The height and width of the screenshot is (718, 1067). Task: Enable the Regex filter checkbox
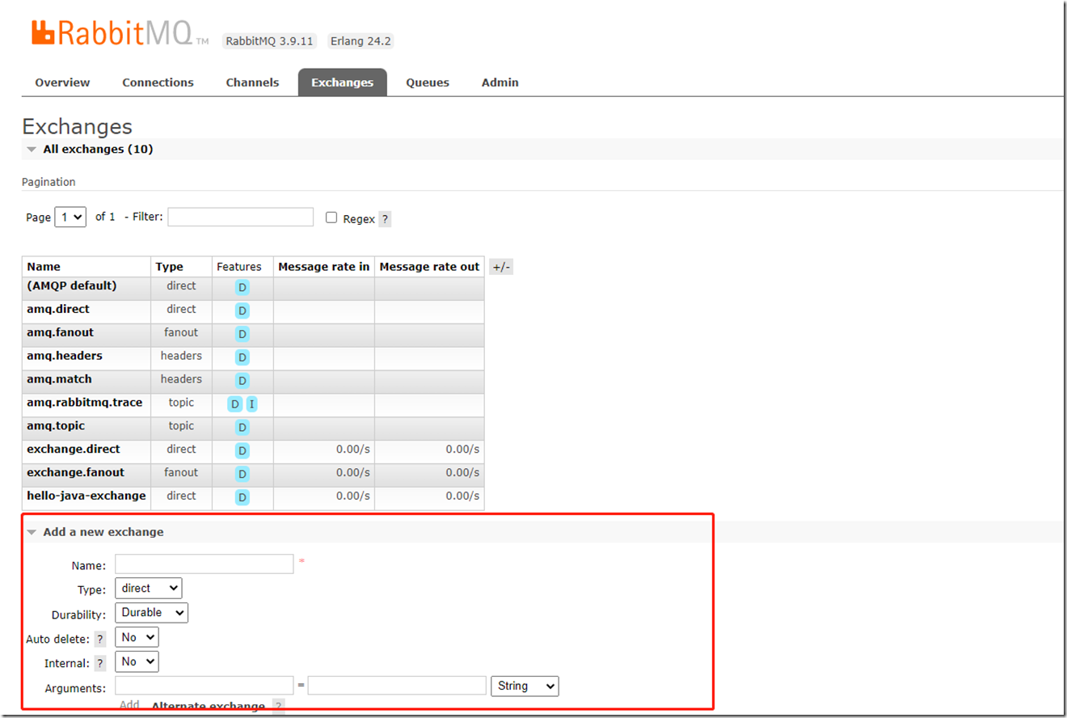tap(331, 218)
